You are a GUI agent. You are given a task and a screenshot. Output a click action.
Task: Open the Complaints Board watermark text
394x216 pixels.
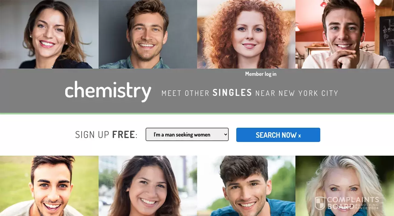coord(353,203)
